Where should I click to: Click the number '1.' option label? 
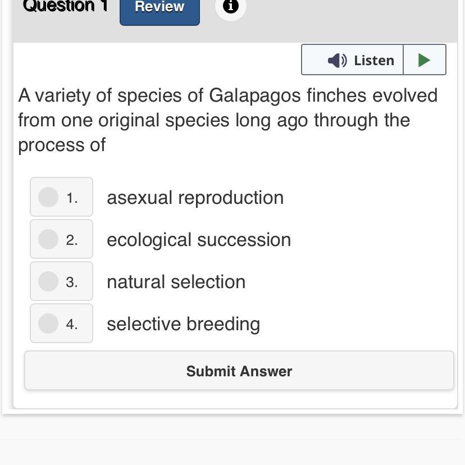[x=72, y=198]
